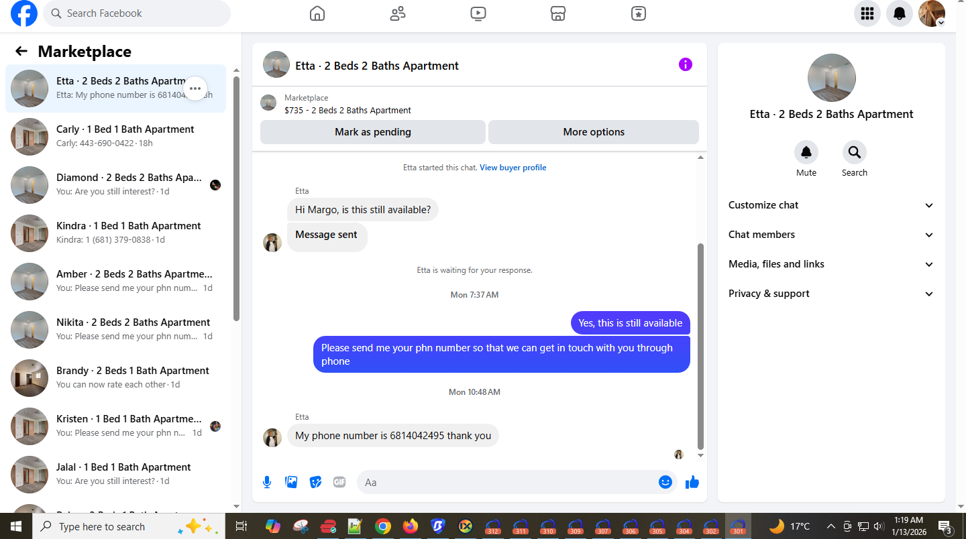966x539 pixels.
Task: Open the Notifications bell in top bar
Action: [x=900, y=13]
